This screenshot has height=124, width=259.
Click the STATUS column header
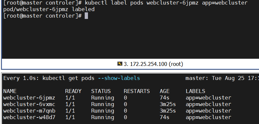click(101, 91)
